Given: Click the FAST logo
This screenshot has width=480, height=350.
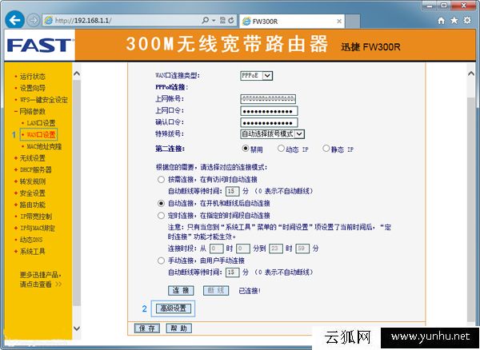Looking at the screenshot, I should coord(39,46).
